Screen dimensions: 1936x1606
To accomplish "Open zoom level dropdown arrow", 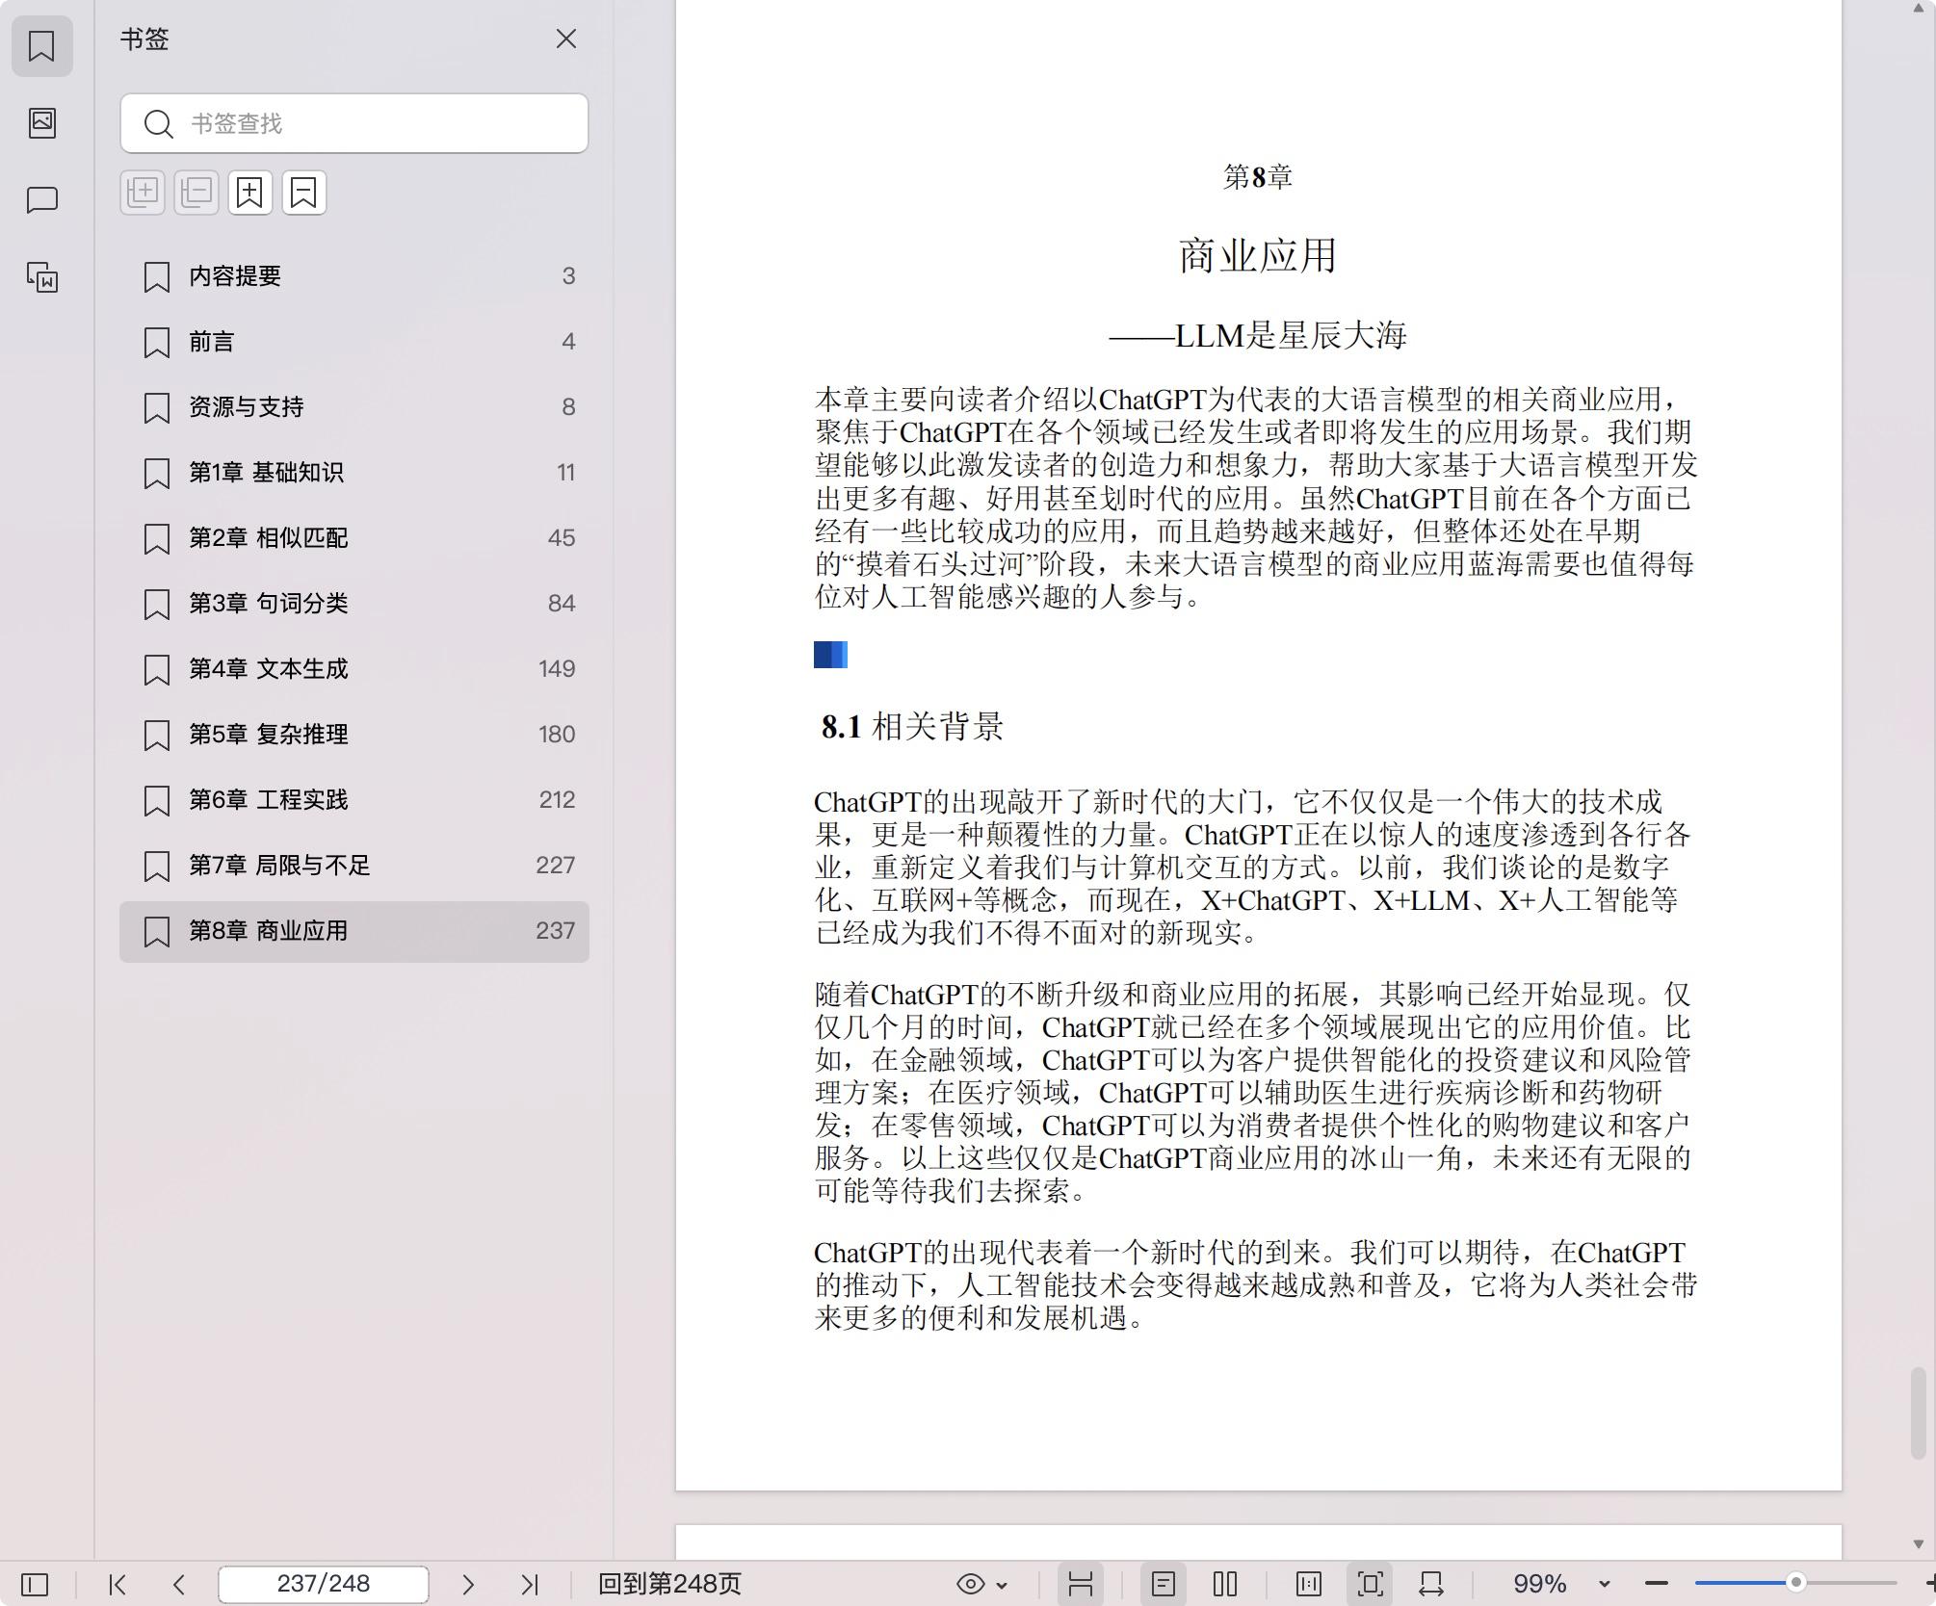I will (x=1605, y=1585).
